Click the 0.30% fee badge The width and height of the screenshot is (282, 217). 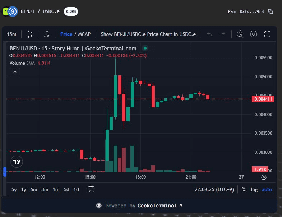[71, 11]
